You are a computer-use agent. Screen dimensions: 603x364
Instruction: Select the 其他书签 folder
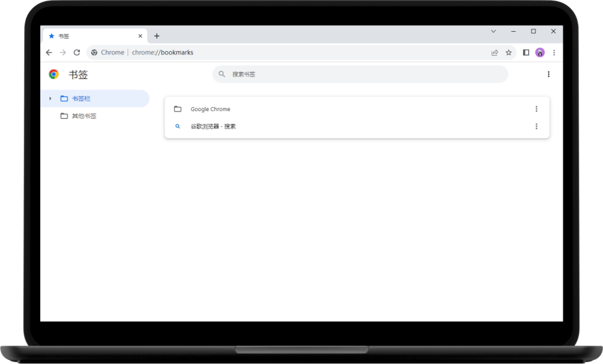pos(84,116)
